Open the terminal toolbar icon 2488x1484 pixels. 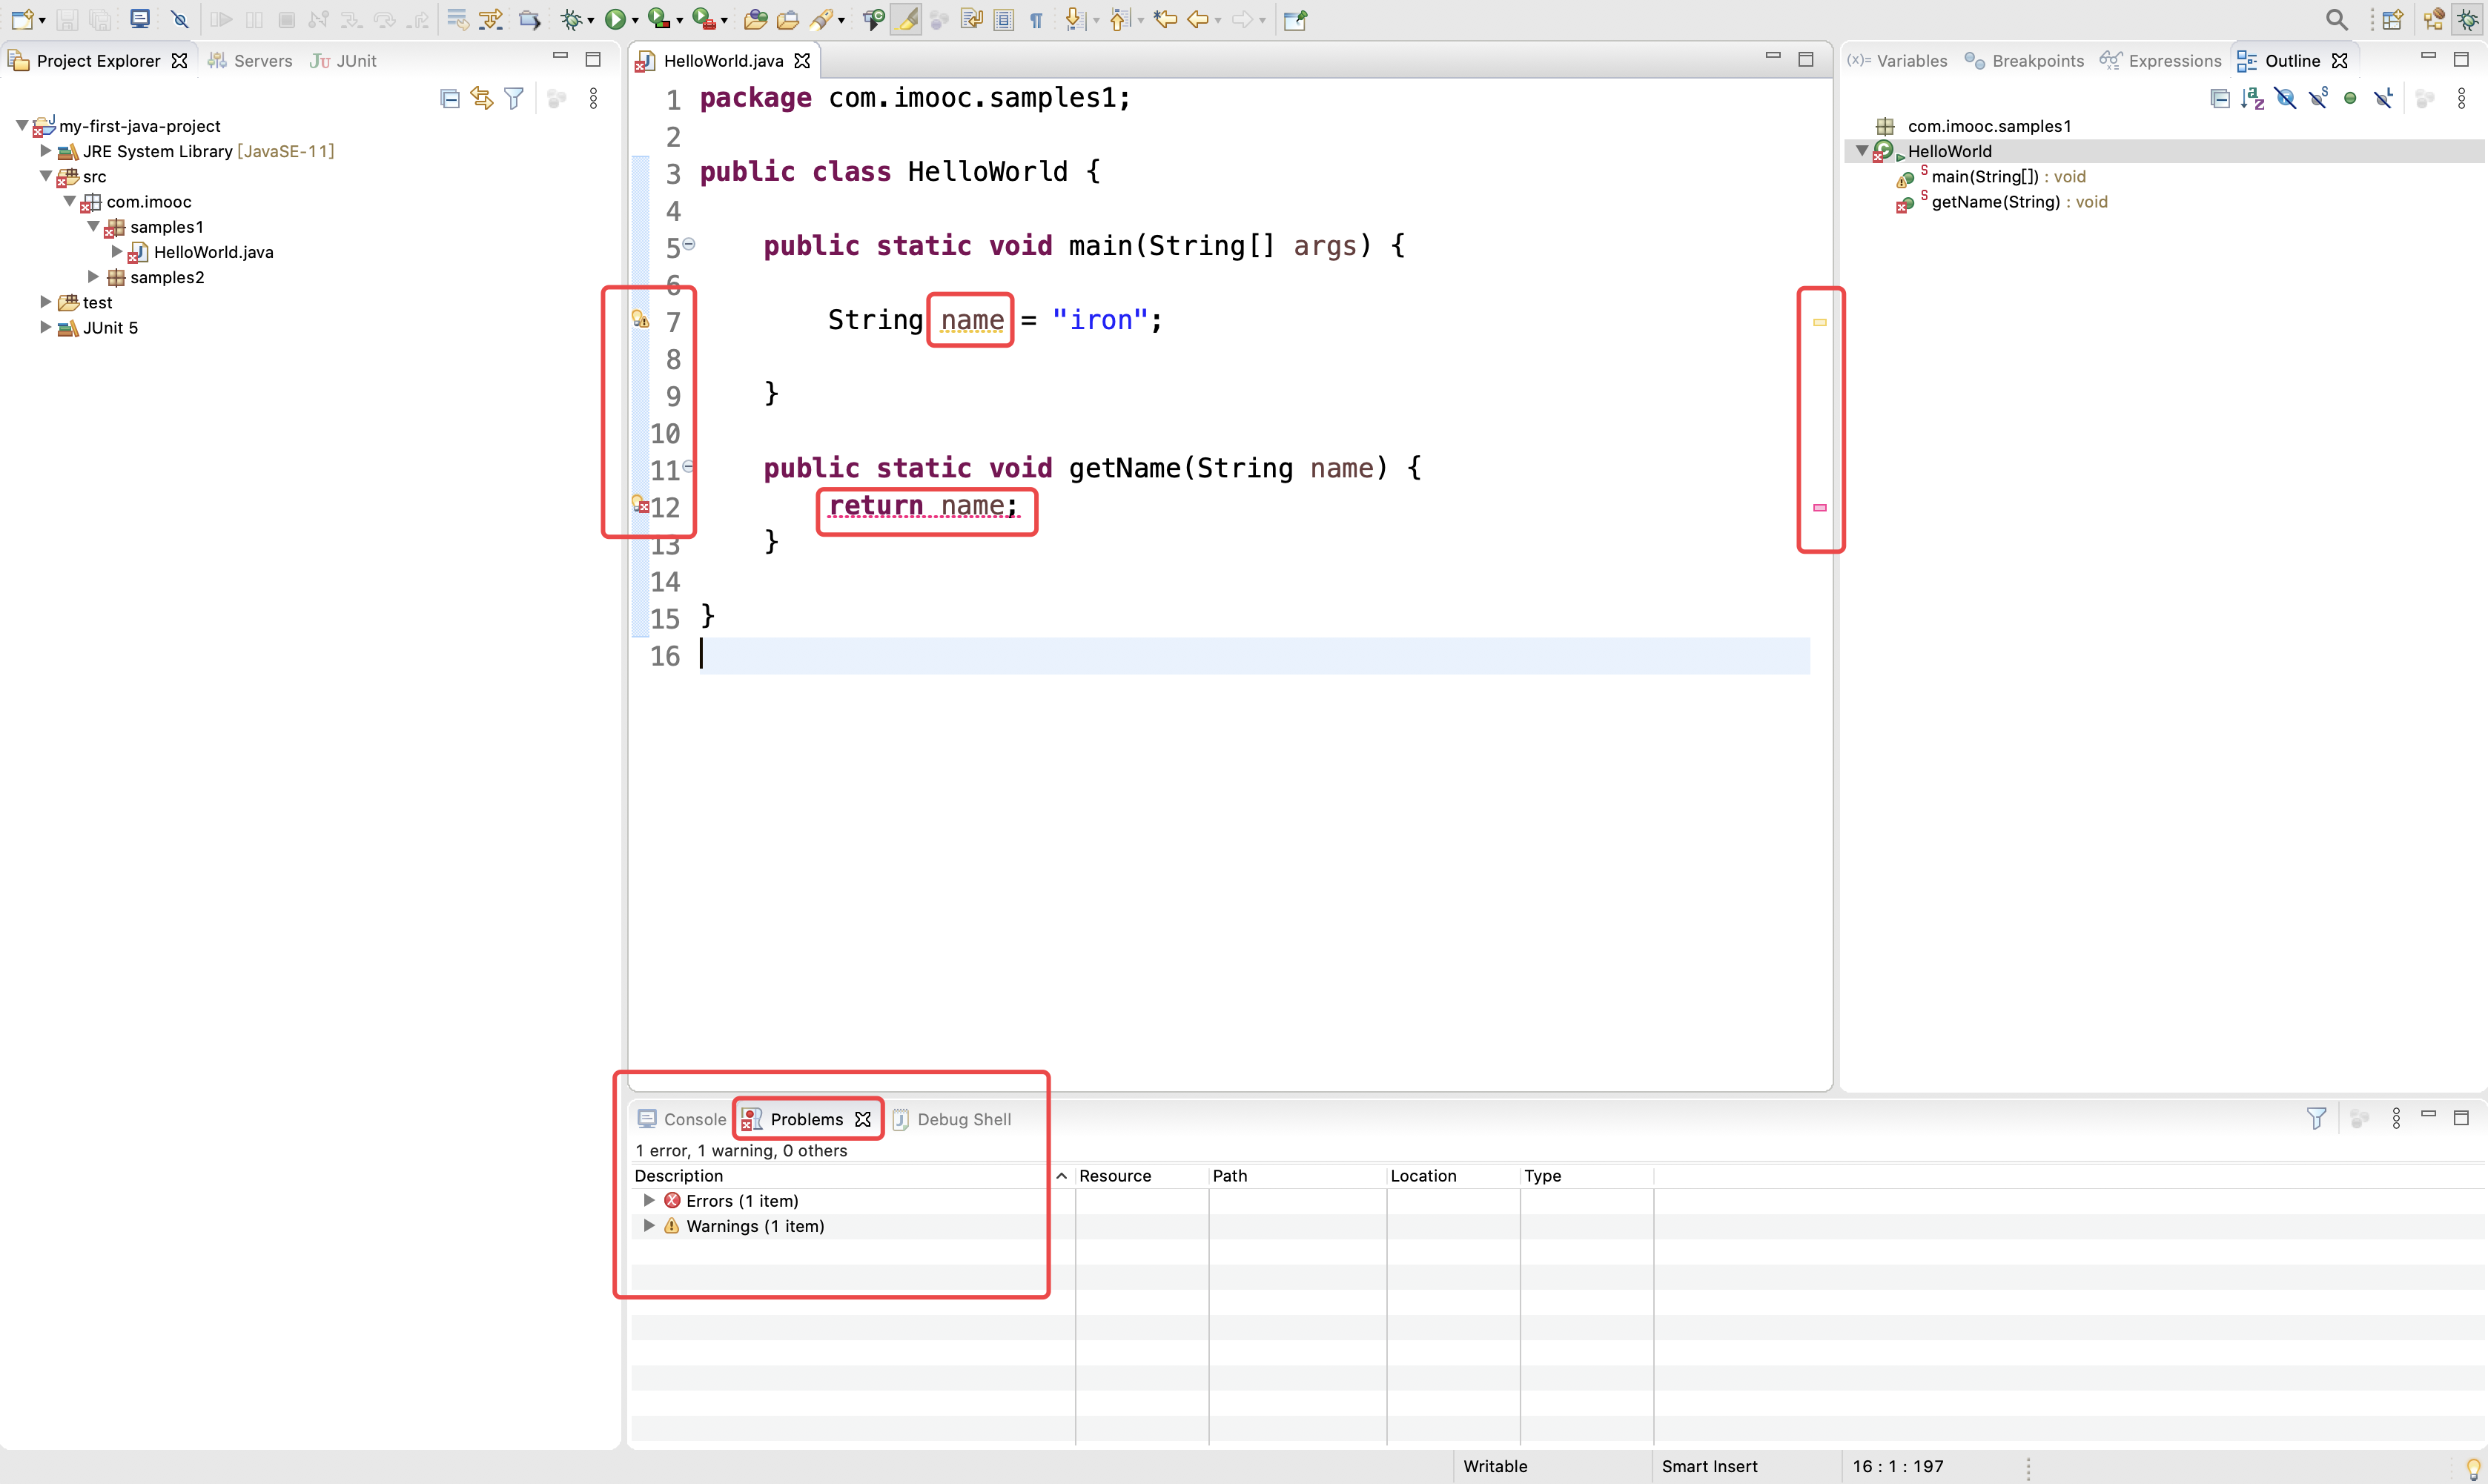[x=140, y=19]
